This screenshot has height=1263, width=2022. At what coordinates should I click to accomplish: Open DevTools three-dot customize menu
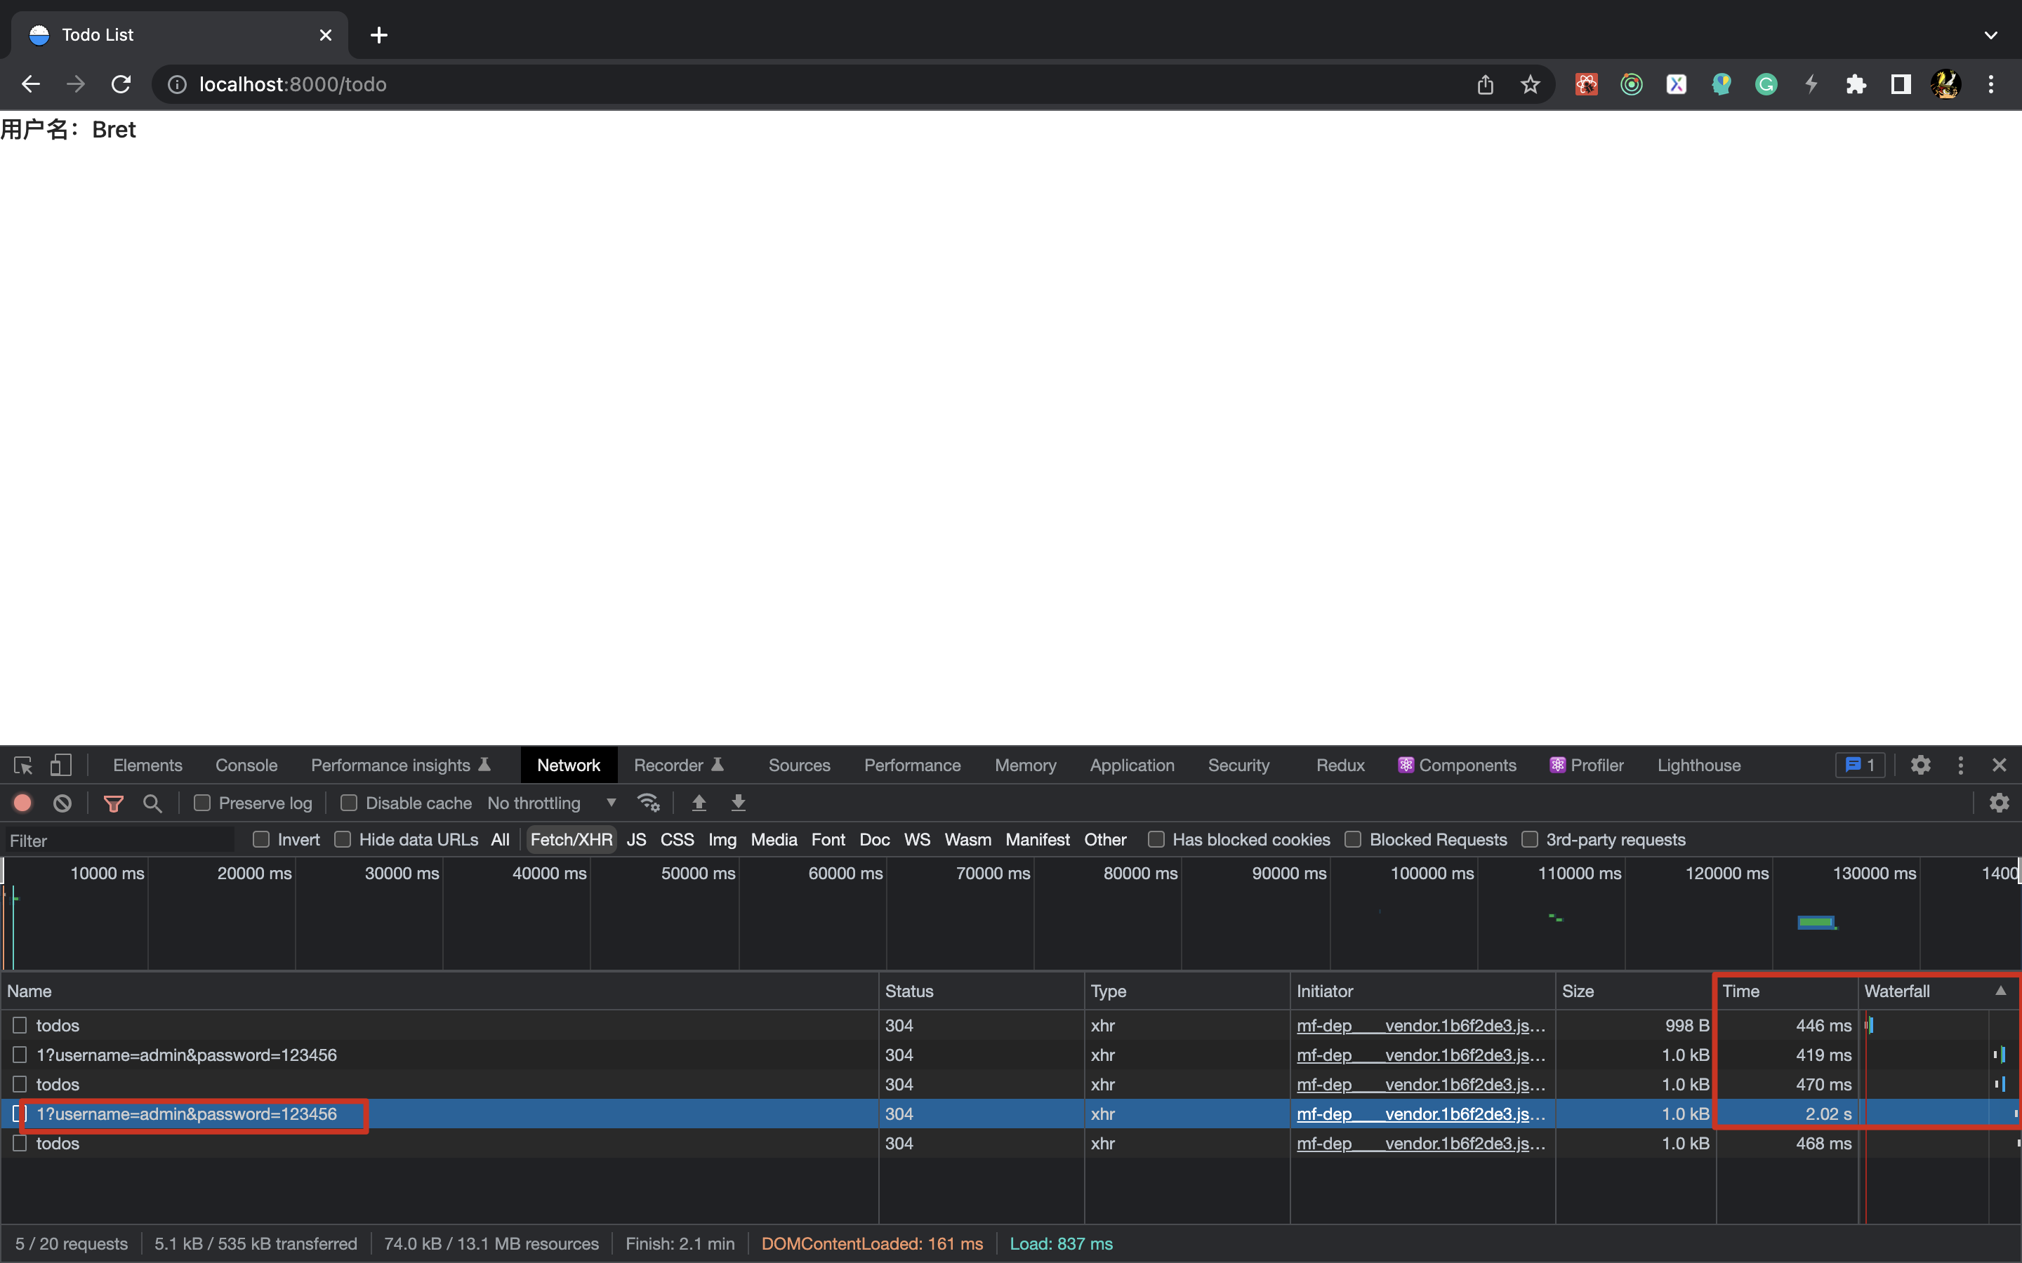pos(1960,765)
